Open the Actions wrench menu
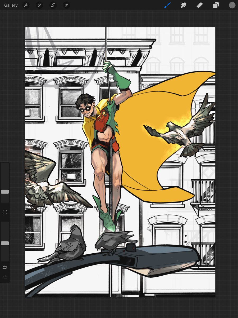238x318 pixels. [x=26, y=5]
